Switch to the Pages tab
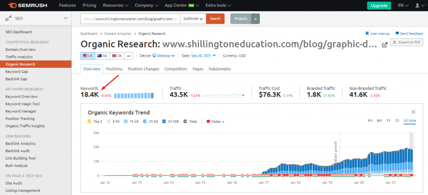This screenshot has height=195, width=428. (198, 69)
